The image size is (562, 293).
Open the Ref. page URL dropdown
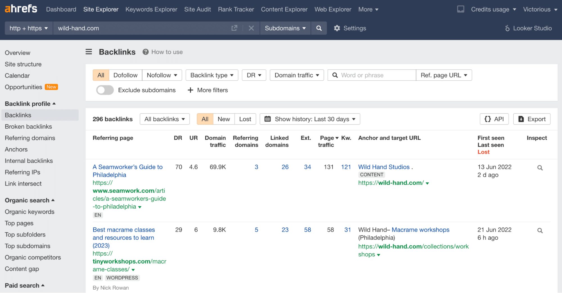[x=444, y=75]
